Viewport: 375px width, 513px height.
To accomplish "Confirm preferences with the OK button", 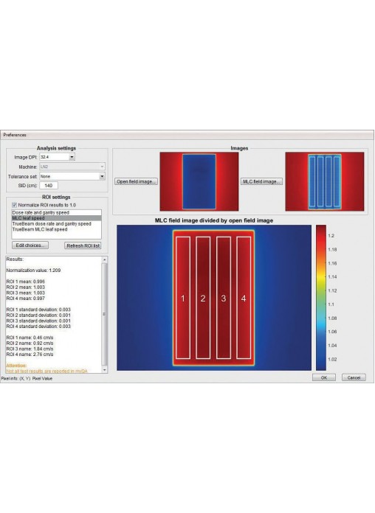I will click(324, 377).
